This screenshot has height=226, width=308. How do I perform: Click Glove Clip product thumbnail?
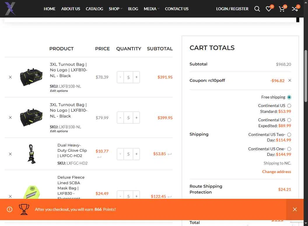point(32,154)
